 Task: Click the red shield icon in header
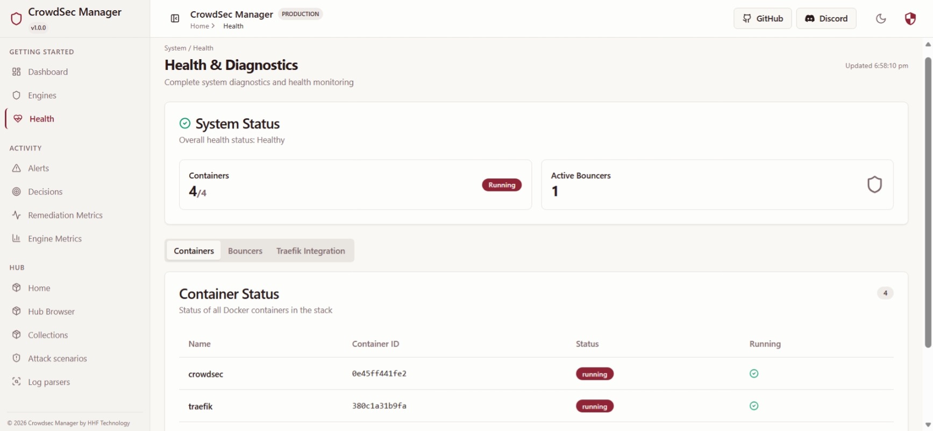[x=910, y=19]
